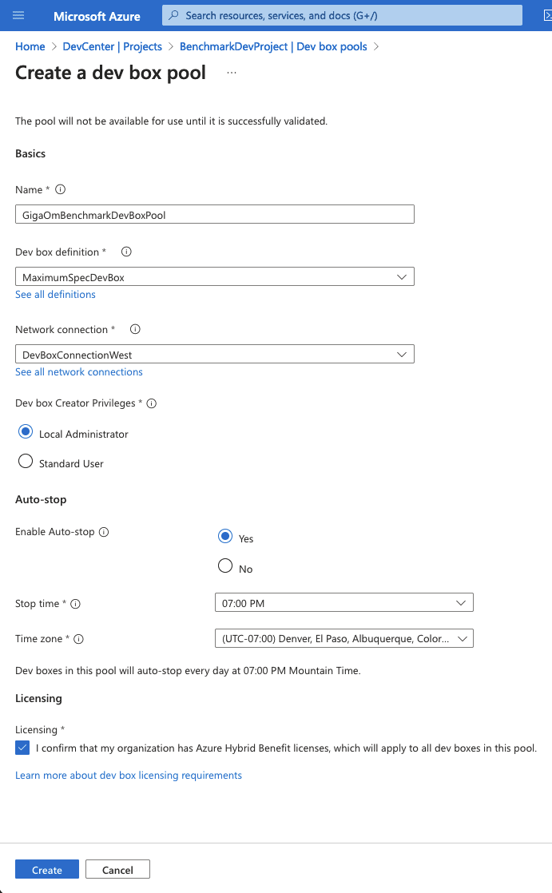Viewport: 552px width, 893px height.
Task: Uncheck the Azure Hybrid Benefit licensing checkbox
Action: [x=22, y=748]
